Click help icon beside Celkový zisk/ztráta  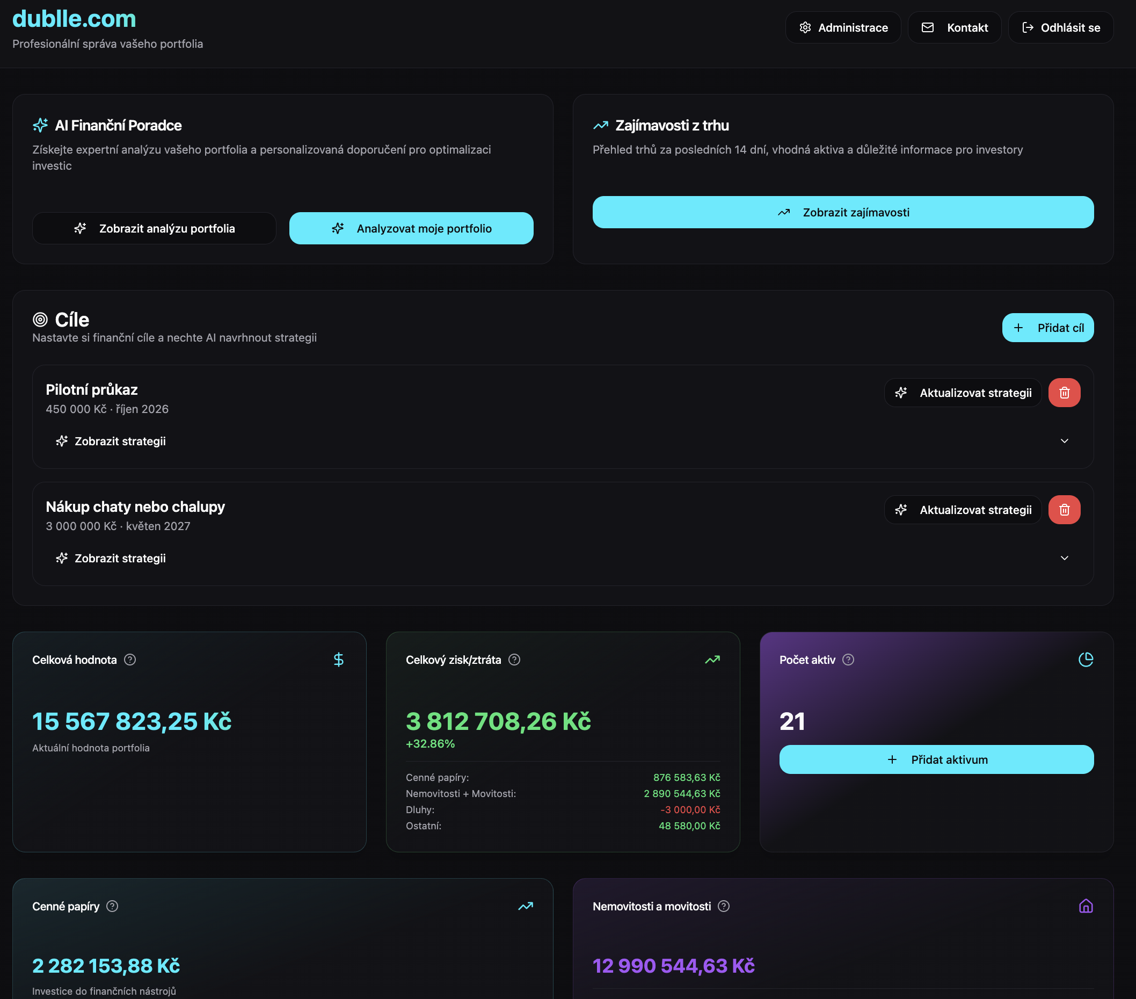click(x=515, y=660)
